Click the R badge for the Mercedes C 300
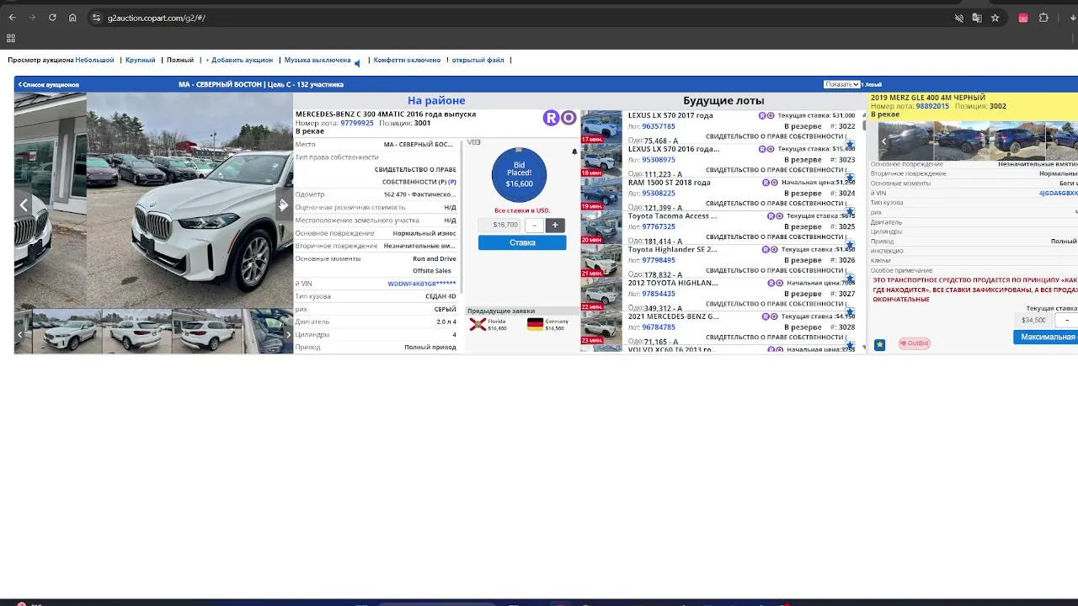 [551, 118]
